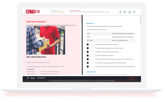Click the question 4 number badge
This screenshot has width=165, height=102.
[x=88, y=56]
